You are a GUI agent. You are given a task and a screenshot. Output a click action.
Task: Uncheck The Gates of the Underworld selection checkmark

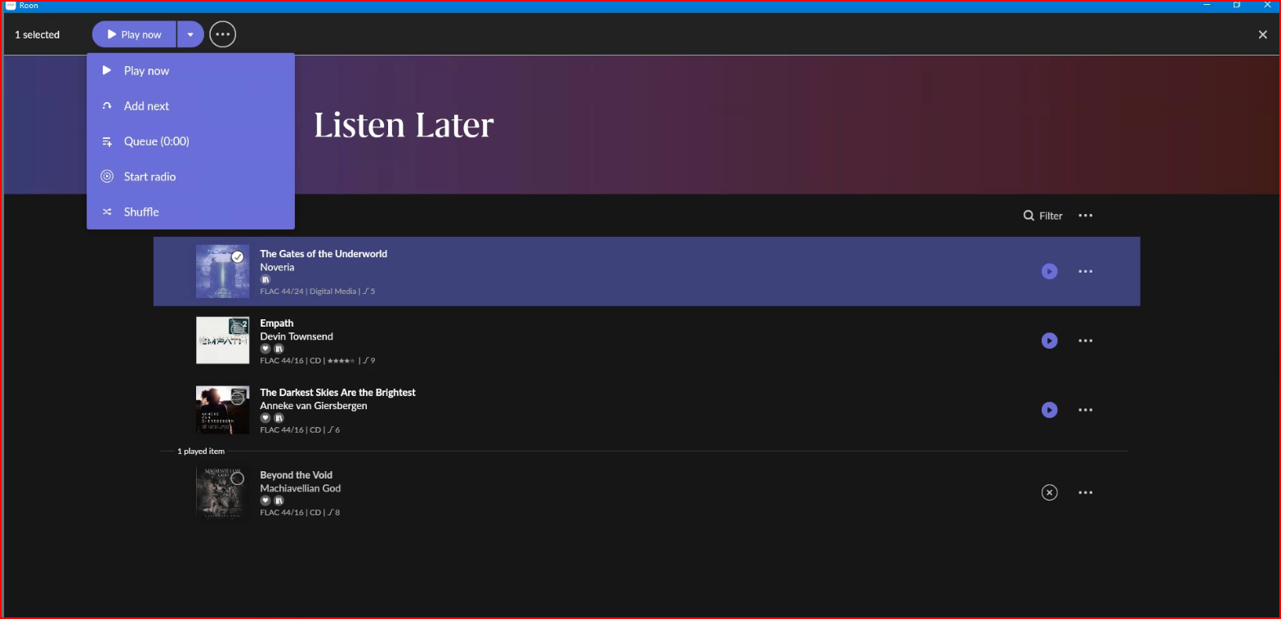click(x=238, y=256)
